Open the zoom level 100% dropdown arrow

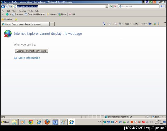tap(162, 117)
